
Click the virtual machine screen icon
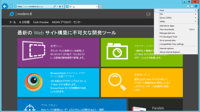(34, 51)
